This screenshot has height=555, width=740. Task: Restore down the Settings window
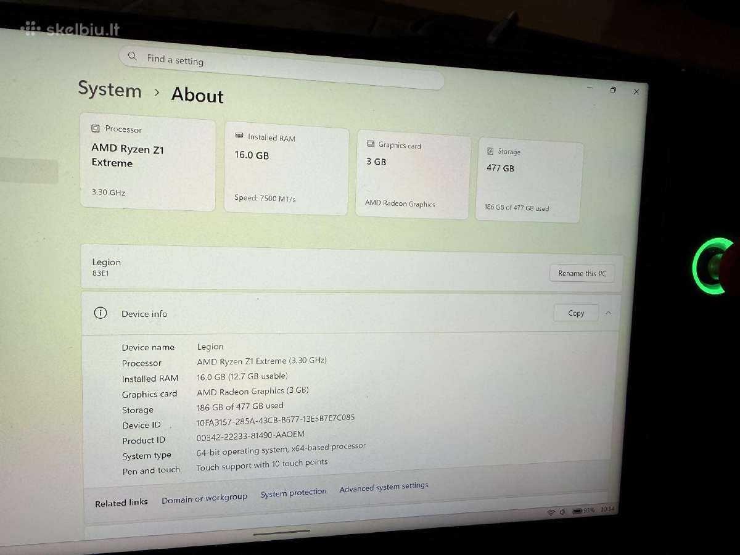pyautogui.click(x=613, y=90)
